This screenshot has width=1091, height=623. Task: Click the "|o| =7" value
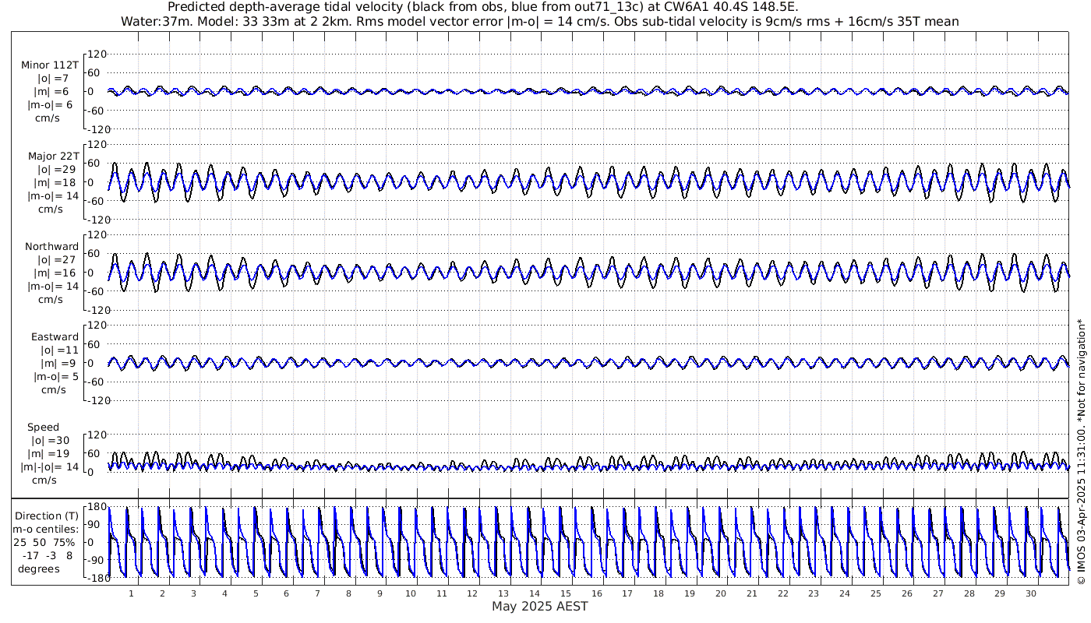tap(53, 78)
